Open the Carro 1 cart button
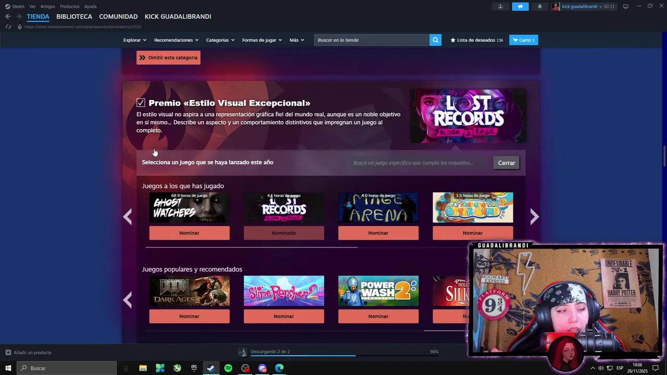The height and width of the screenshot is (375, 667). (524, 40)
